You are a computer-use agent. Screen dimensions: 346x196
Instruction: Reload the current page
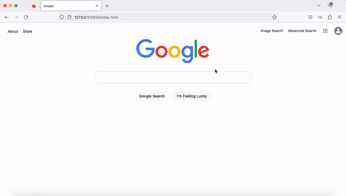[26, 17]
